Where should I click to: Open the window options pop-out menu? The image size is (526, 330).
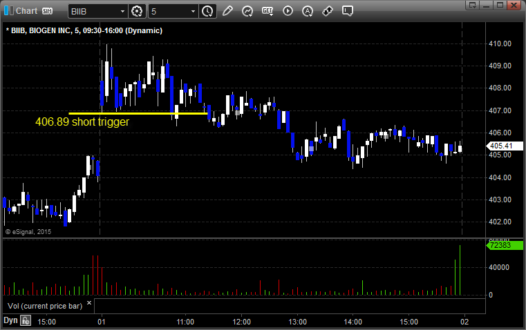click(x=473, y=5)
